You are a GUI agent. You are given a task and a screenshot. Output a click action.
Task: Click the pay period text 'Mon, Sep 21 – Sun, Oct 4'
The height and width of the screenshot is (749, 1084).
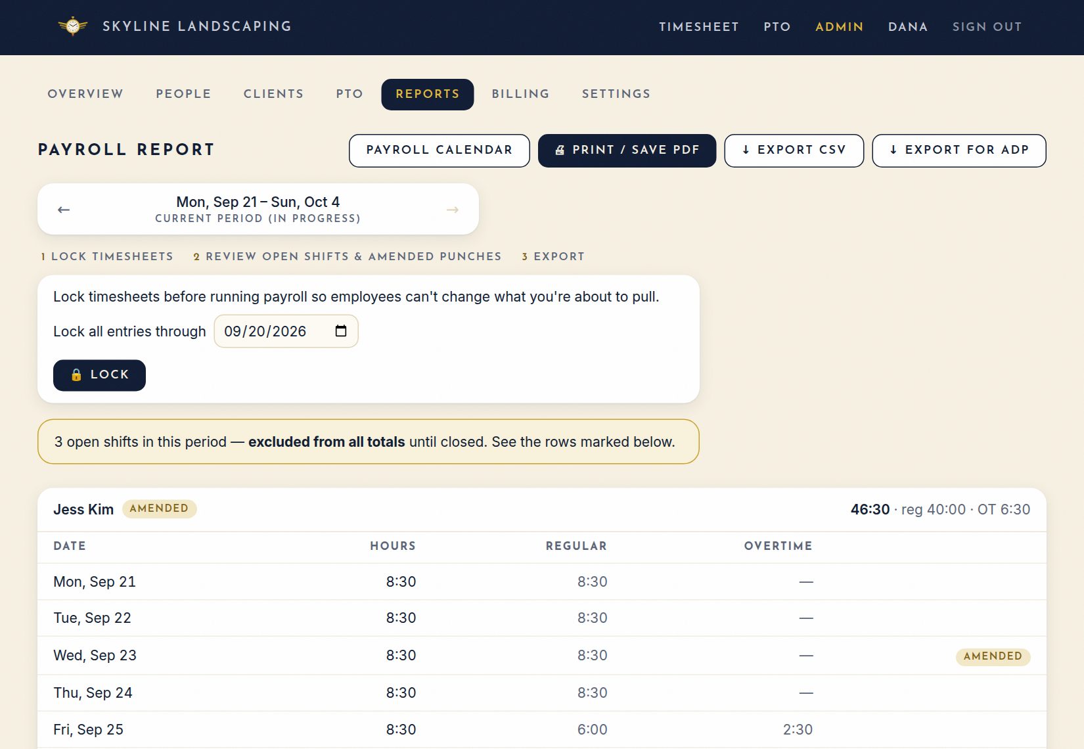(x=258, y=202)
